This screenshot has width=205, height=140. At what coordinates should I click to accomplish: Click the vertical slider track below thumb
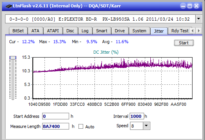click(13, 79)
